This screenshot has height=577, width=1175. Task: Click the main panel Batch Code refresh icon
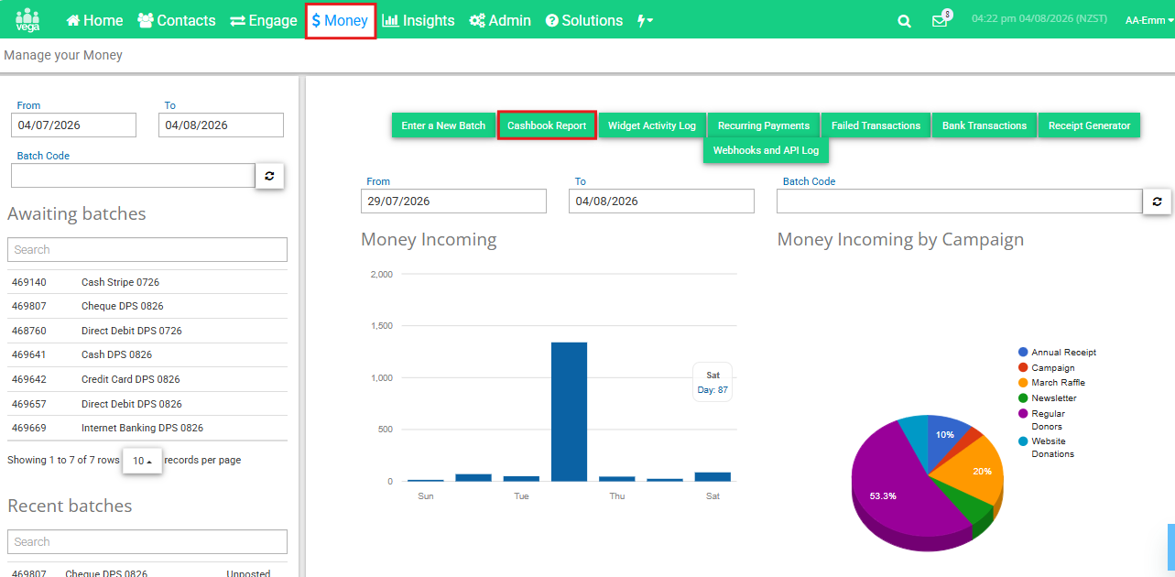[x=1157, y=201]
